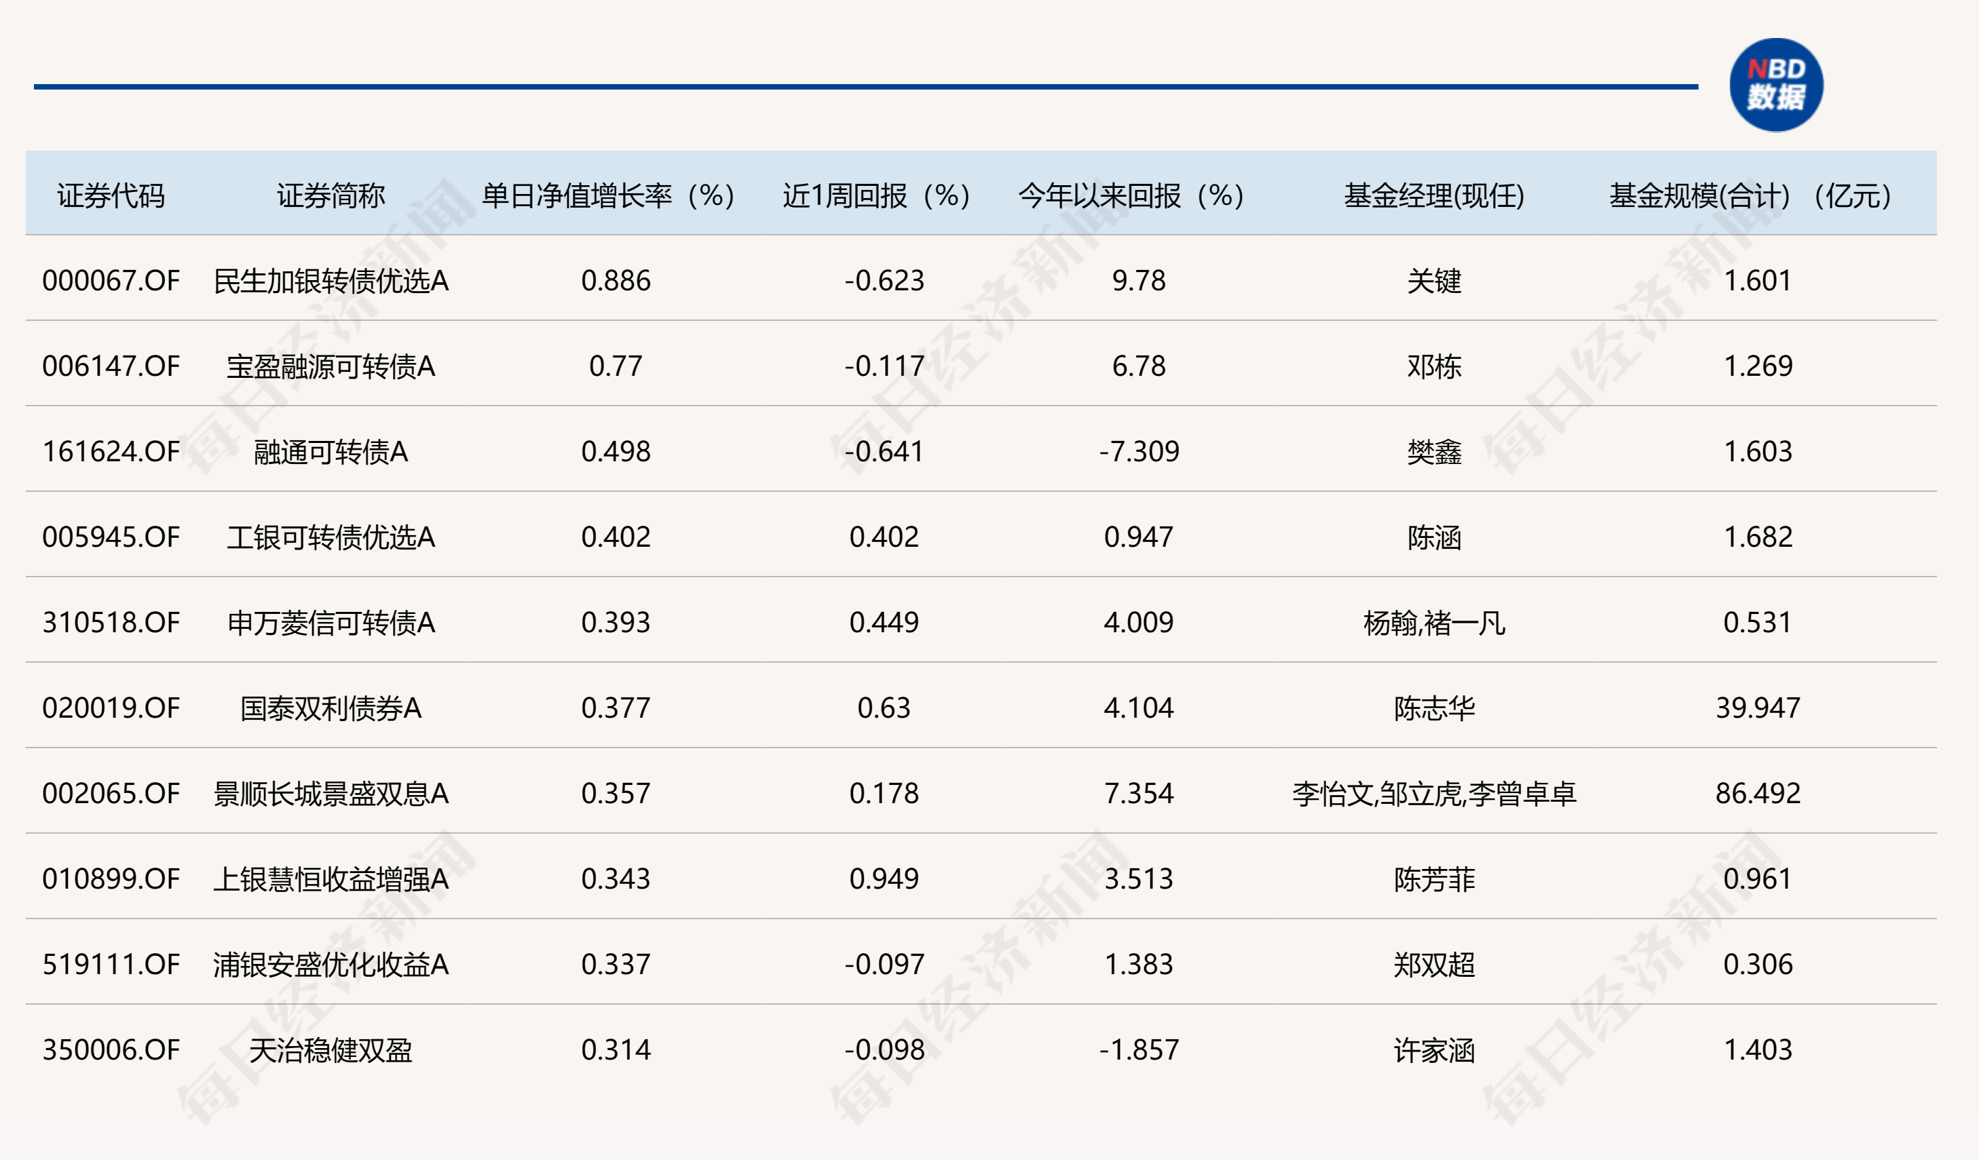Screen dimensions: 1979x1160
Task: Click the 近1周回报 column header
Action: [x=876, y=195]
